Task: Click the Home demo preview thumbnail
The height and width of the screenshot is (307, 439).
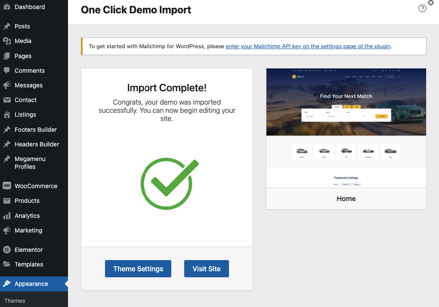Action: [x=346, y=128]
